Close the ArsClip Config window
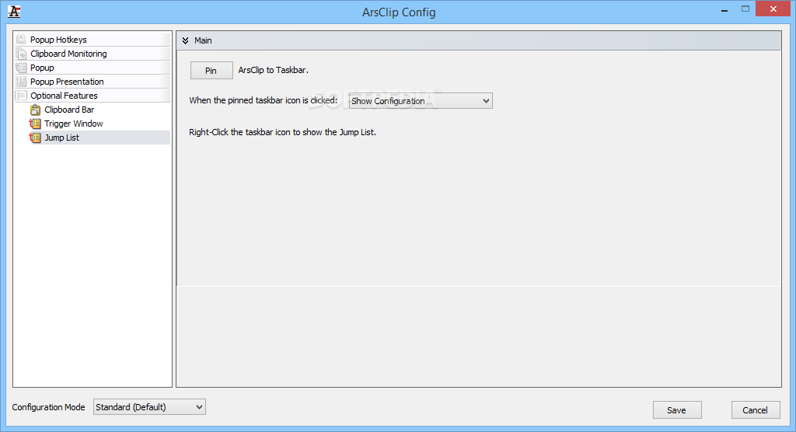Viewport: 796px width, 432px height. [x=773, y=9]
